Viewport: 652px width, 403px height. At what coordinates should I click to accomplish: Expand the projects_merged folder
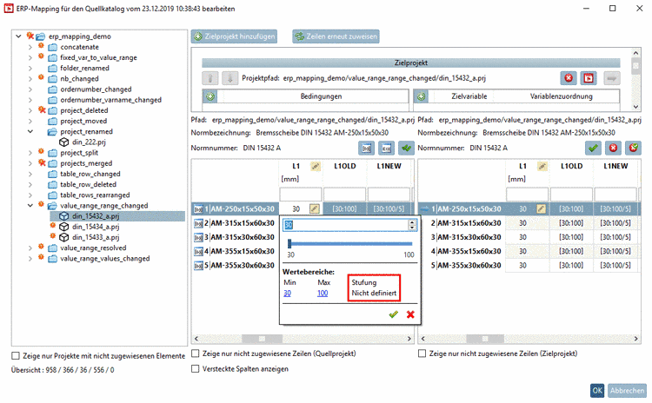point(30,163)
